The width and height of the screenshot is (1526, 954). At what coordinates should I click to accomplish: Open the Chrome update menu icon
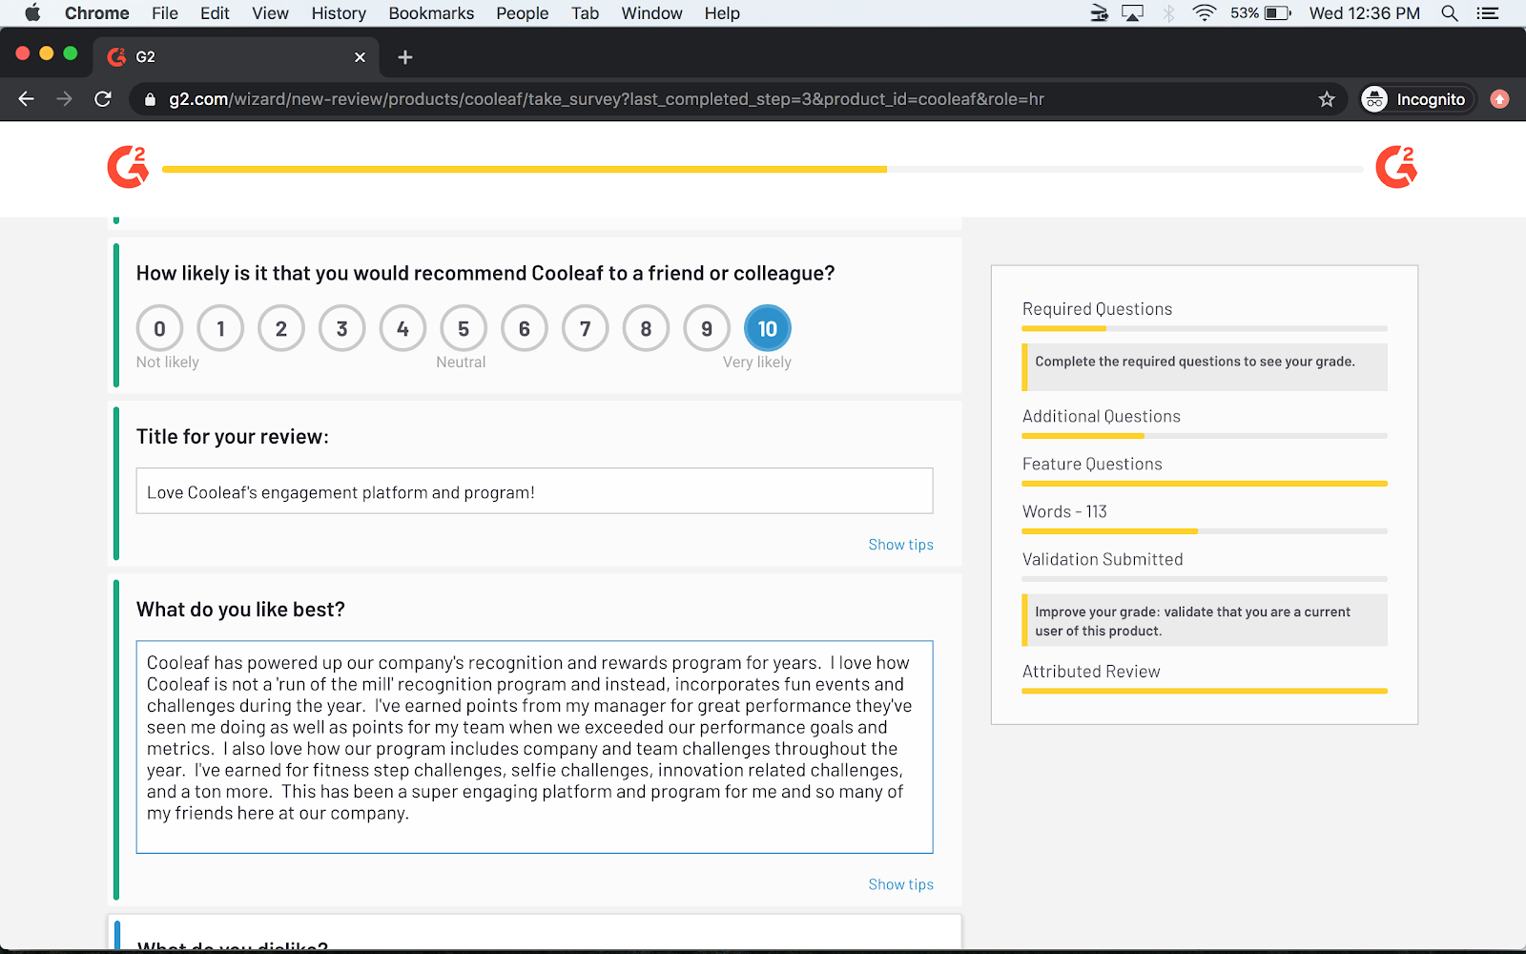point(1499,99)
